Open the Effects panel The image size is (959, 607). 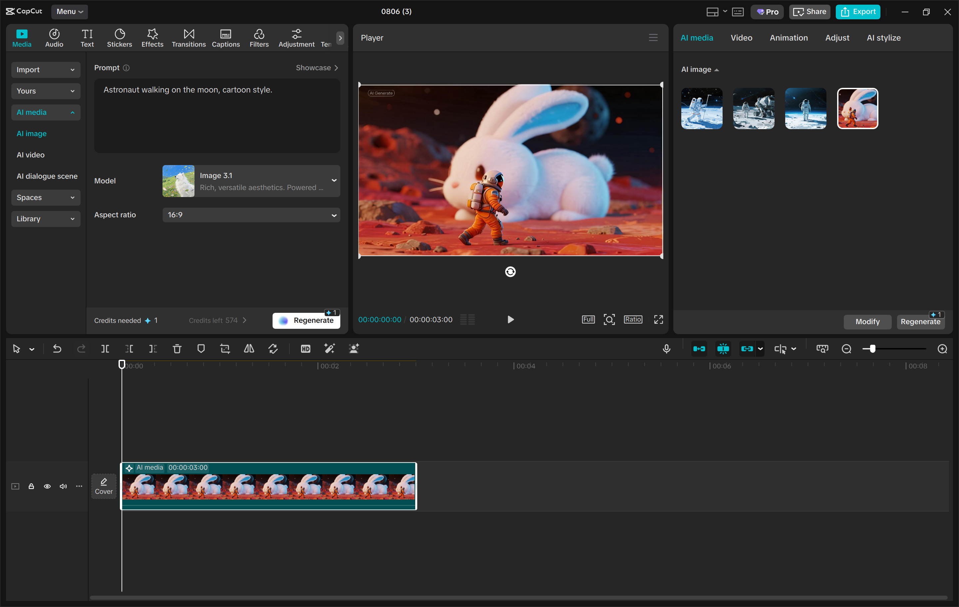[153, 38]
